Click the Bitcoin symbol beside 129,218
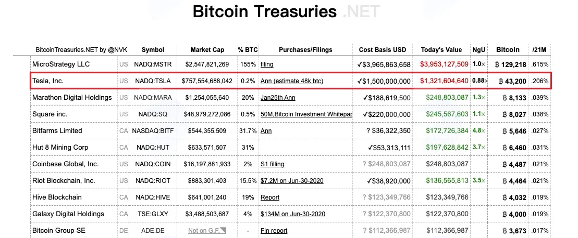Image resolution: width=578 pixels, height=238 pixels. tap(497, 64)
